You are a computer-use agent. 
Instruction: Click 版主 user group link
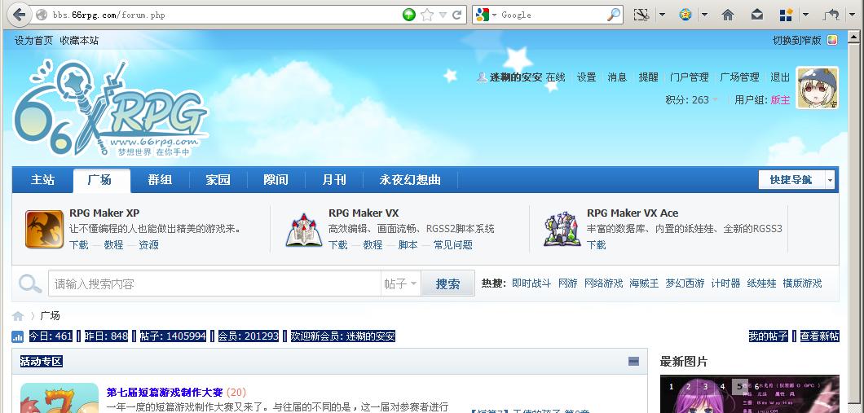click(780, 99)
